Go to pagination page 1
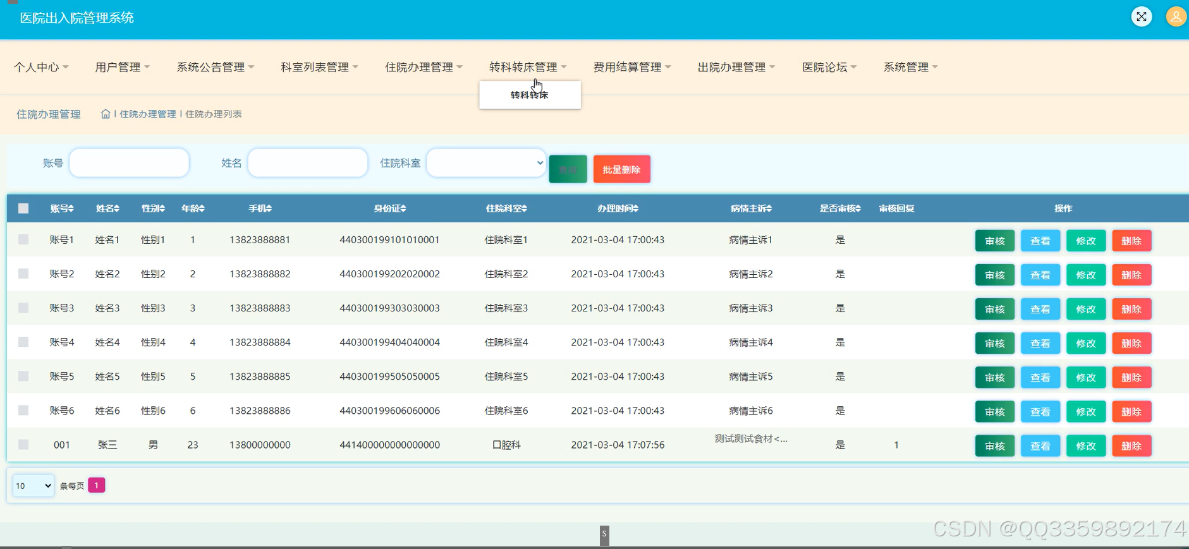This screenshot has height=549, width=1189. pyautogui.click(x=96, y=485)
